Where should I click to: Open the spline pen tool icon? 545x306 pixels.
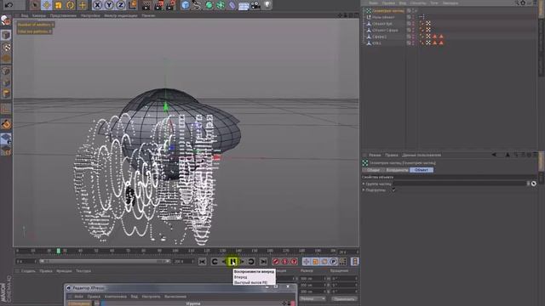tap(197, 5)
